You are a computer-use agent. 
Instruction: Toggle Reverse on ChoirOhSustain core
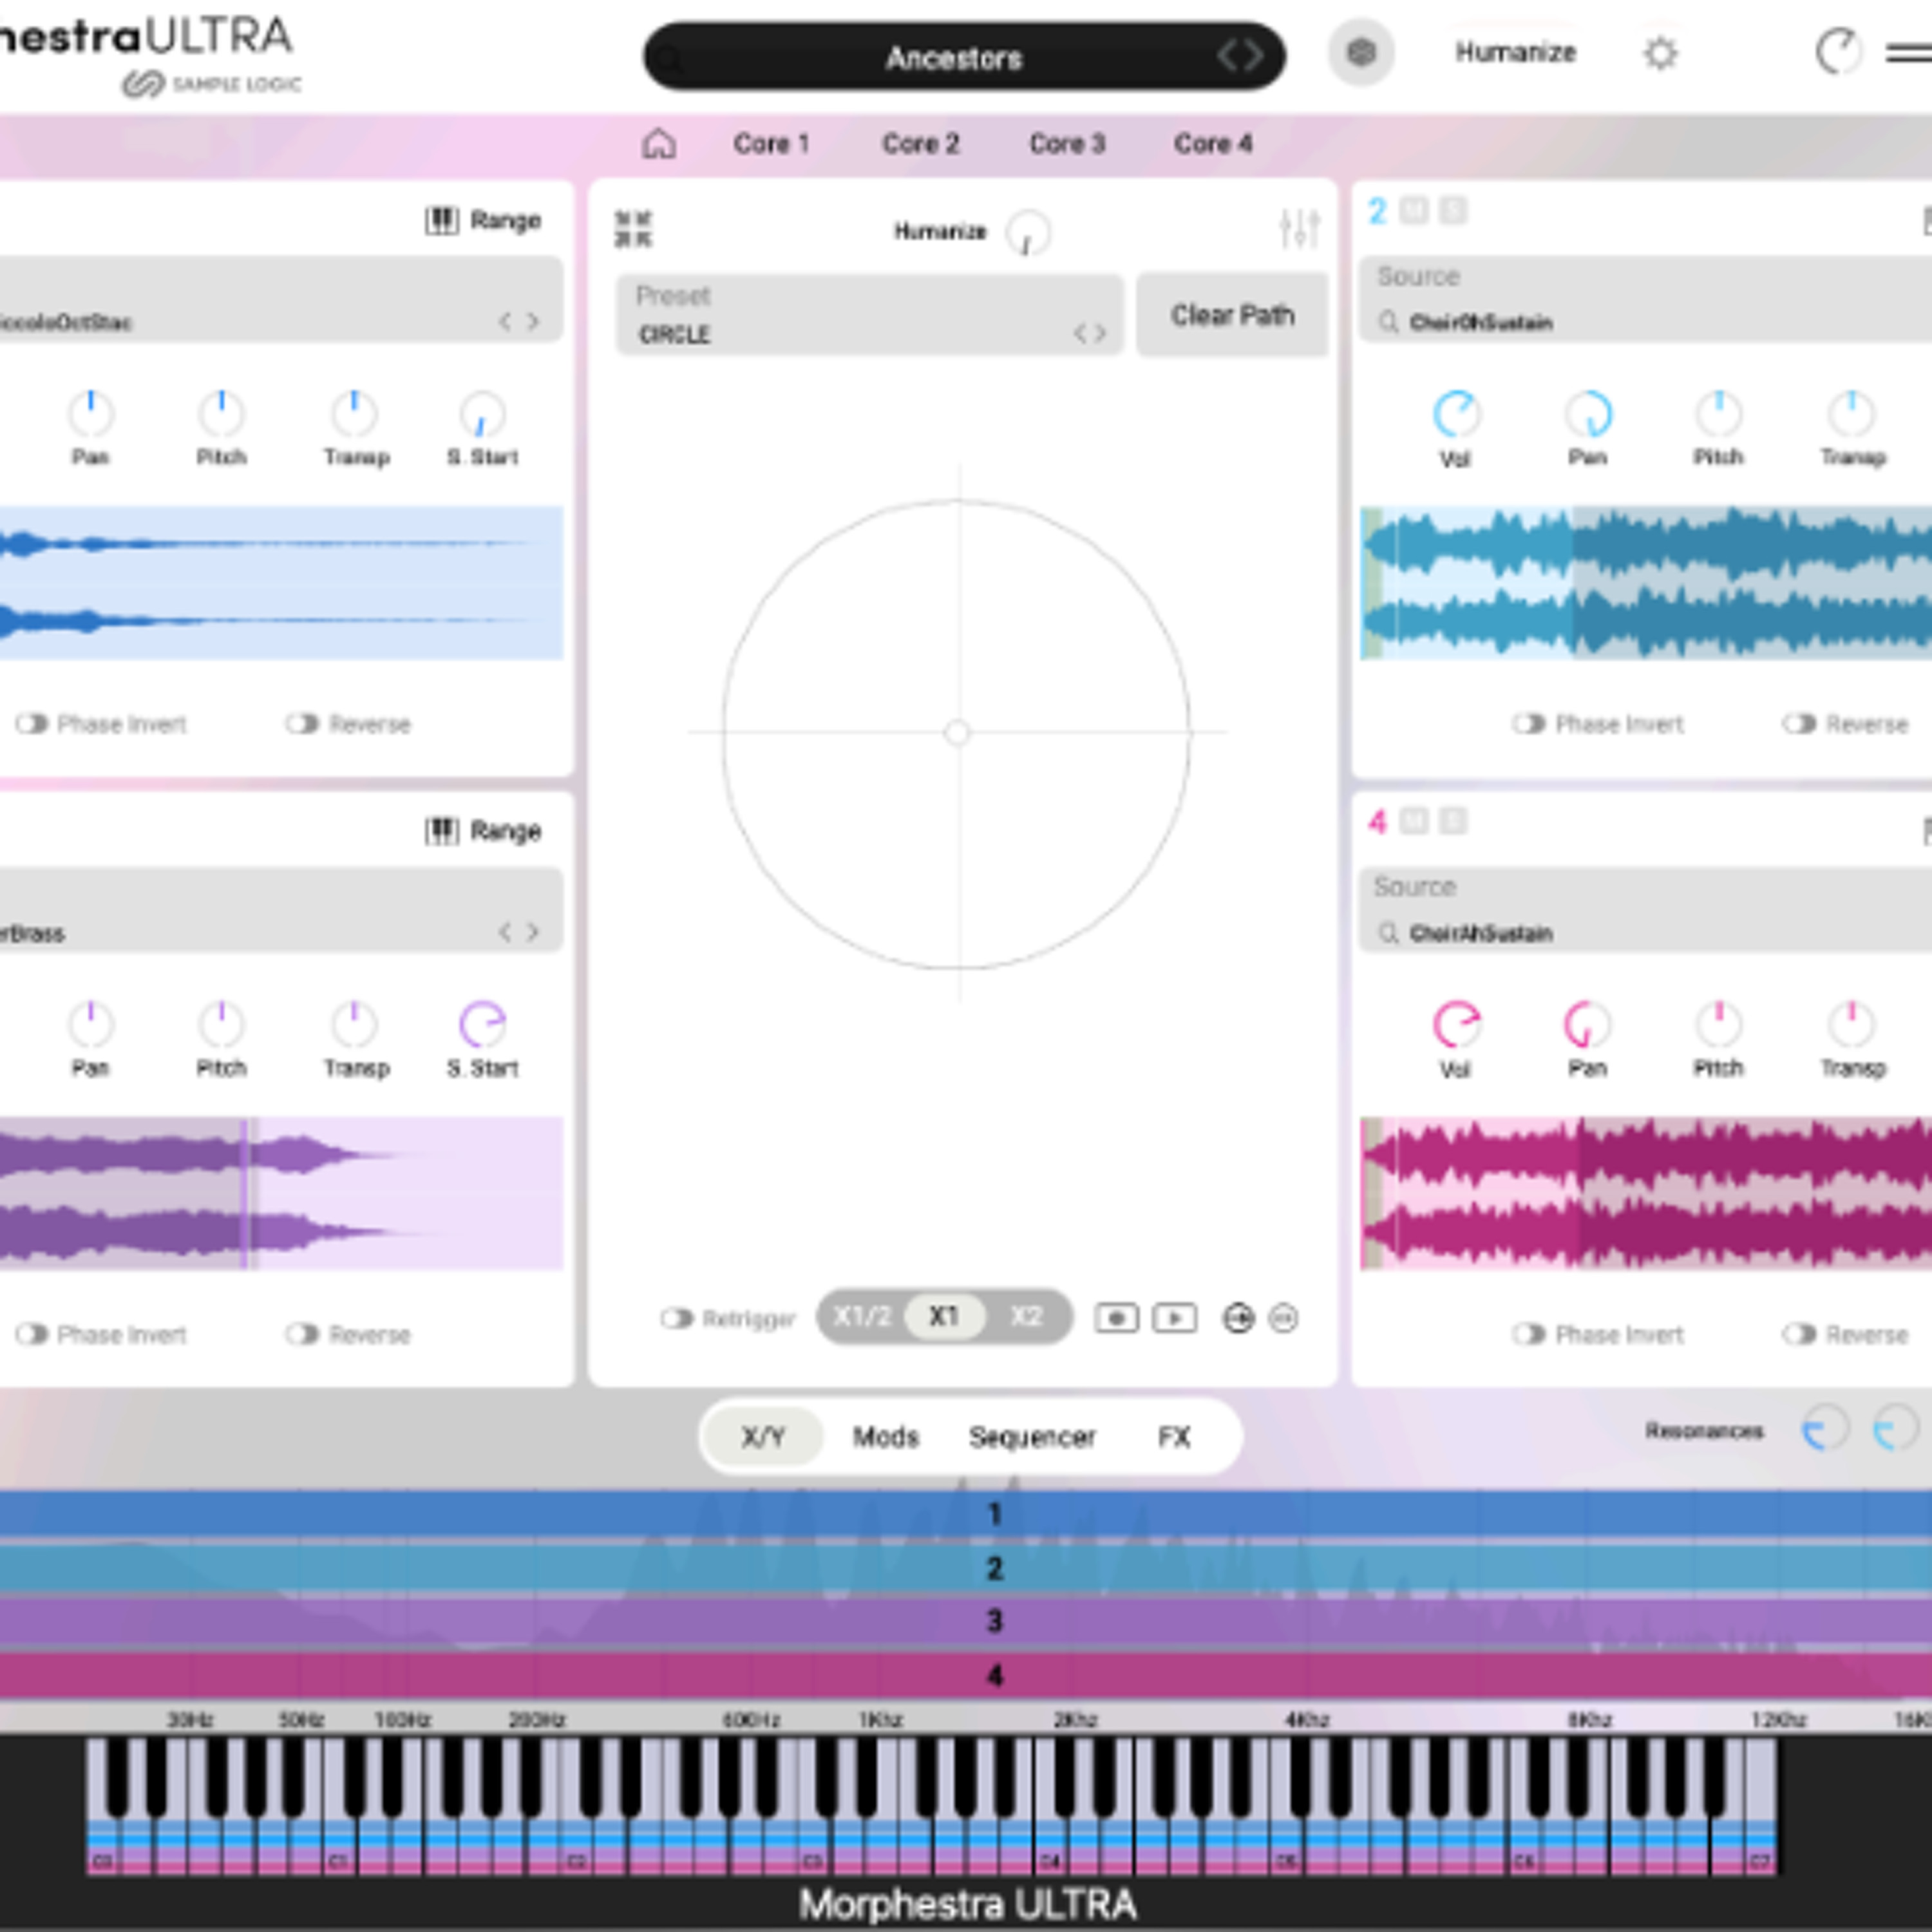pyautogui.click(x=1799, y=723)
